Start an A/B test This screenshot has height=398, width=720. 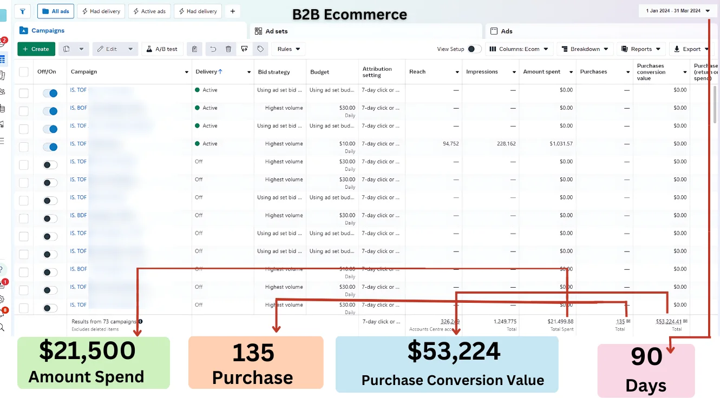162,49
